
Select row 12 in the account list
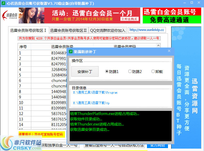pos(42,114)
